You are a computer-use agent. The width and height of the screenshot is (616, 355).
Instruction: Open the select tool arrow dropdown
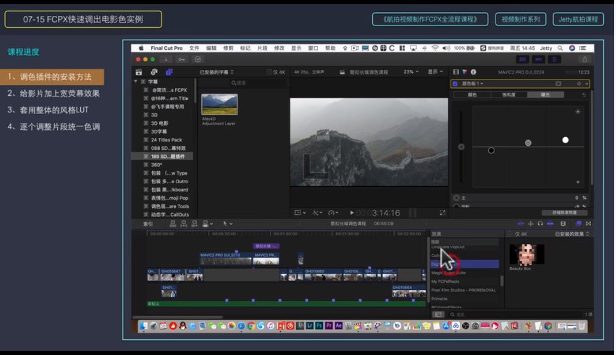(228, 224)
